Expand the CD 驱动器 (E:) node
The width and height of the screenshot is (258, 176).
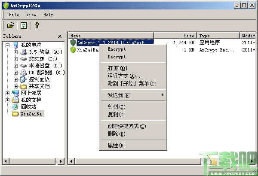(x=15, y=73)
